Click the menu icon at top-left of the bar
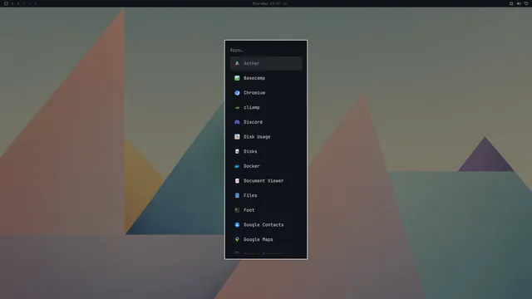 pyautogui.click(x=6, y=3)
